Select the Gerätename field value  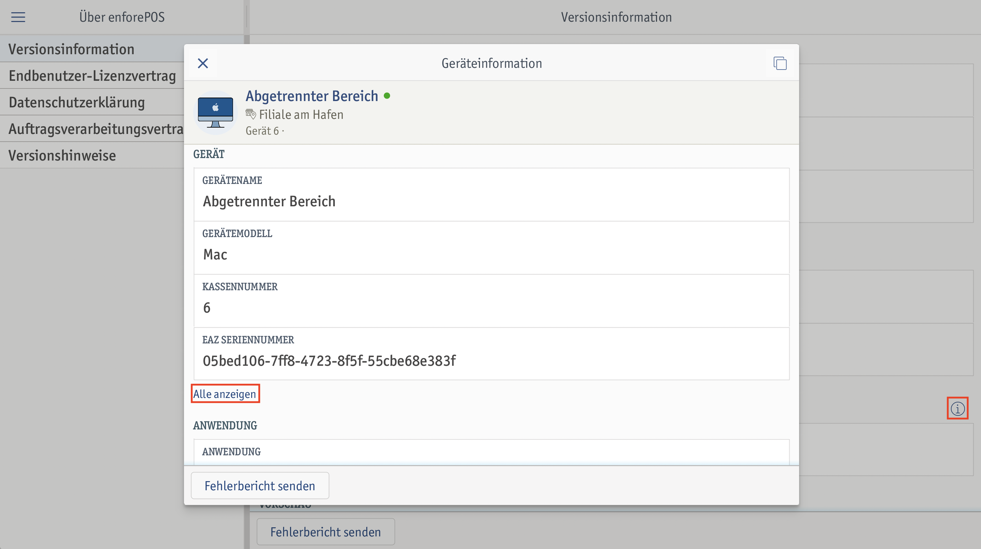point(269,201)
